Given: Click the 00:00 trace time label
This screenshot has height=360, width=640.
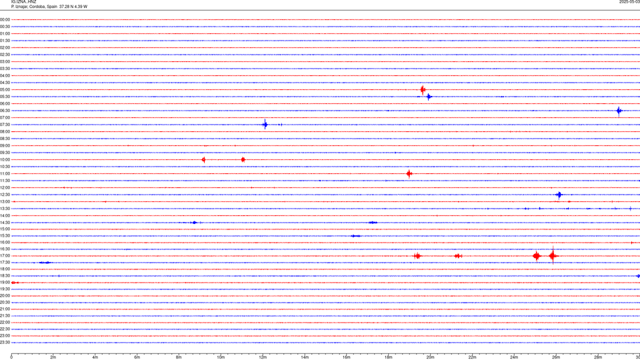Looking at the screenshot, I should pyautogui.click(x=5, y=19).
